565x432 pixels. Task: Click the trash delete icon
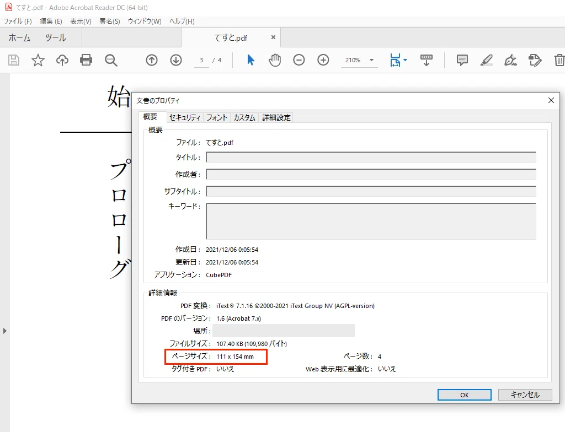pyautogui.click(x=559, y=60)
